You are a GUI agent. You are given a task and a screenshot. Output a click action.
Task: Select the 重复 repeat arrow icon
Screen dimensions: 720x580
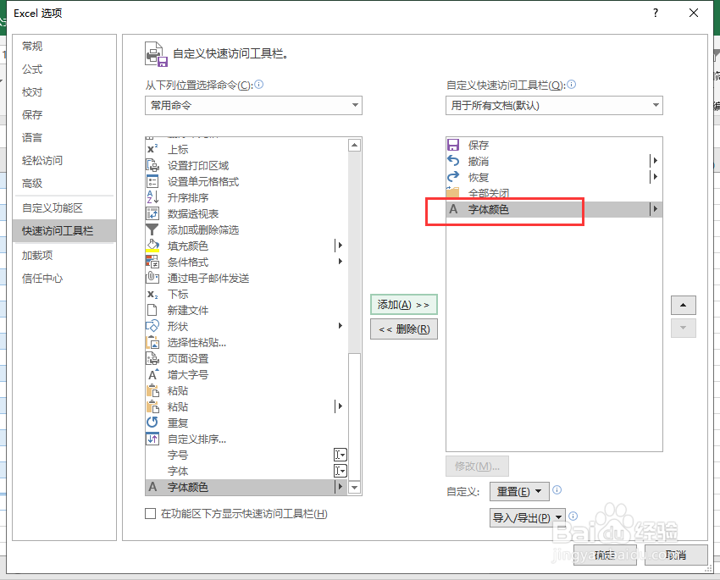pyautogui.click(x=152, y=423)
